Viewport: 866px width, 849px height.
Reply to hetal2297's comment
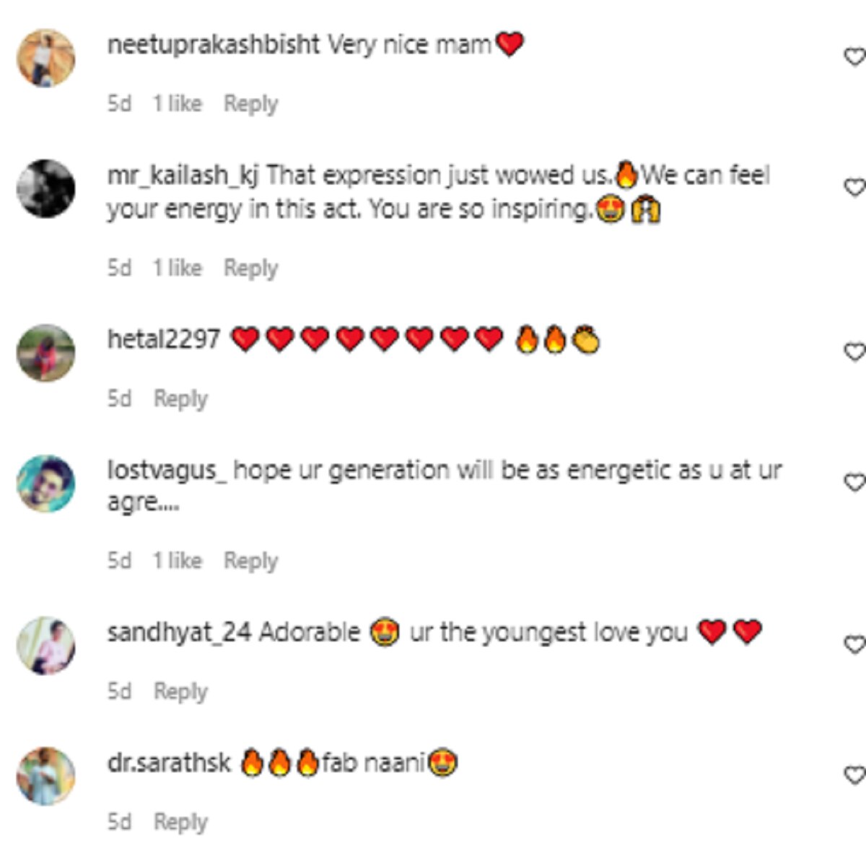coord(180,399)
